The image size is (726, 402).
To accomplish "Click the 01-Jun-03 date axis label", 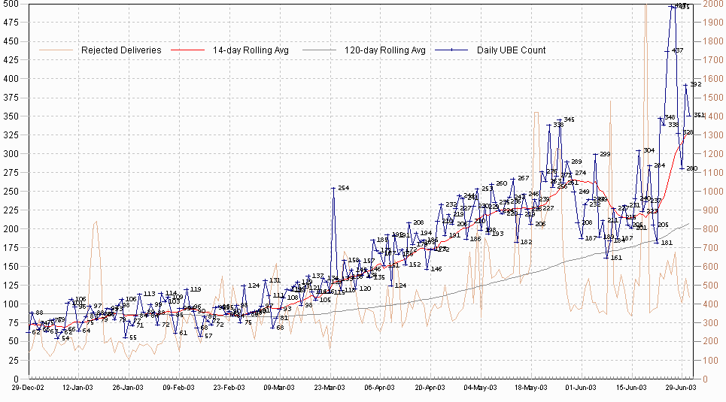I will 581,388.
